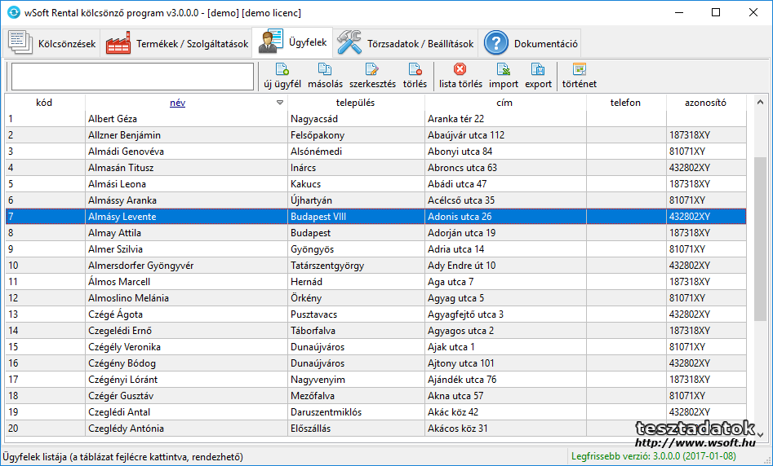Maximize the wSoft Rental window

click(x=716, y=13)
